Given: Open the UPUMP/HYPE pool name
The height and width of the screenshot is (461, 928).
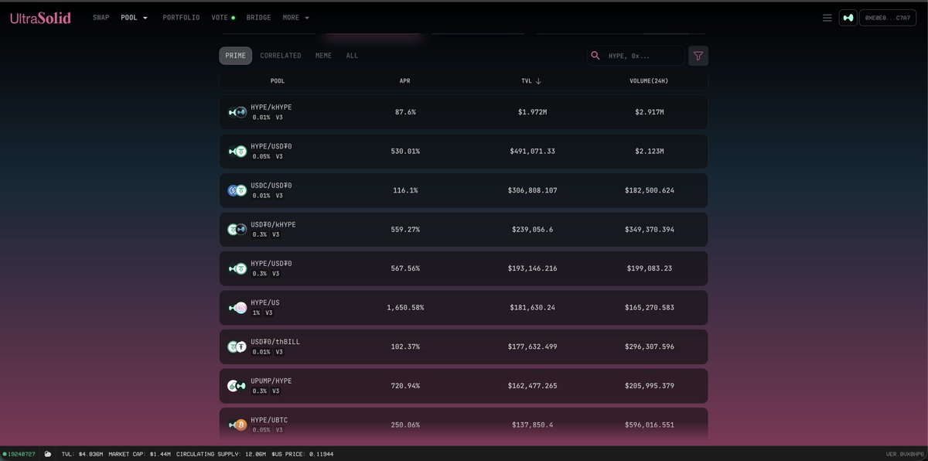Looking at the screenshot, I should 271,381.
